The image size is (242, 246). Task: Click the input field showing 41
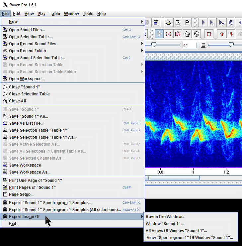tap(190, 45)
